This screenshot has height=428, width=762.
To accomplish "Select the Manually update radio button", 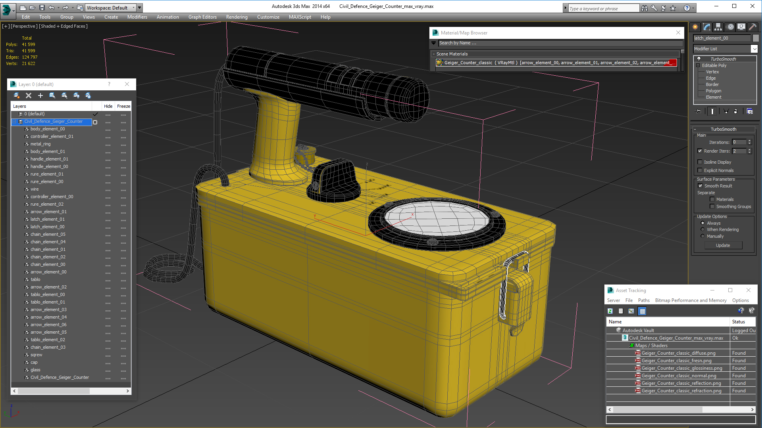I will coord(703,236).
